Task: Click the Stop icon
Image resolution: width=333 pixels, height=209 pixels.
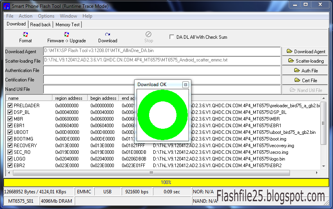Action: click(148, 34)
